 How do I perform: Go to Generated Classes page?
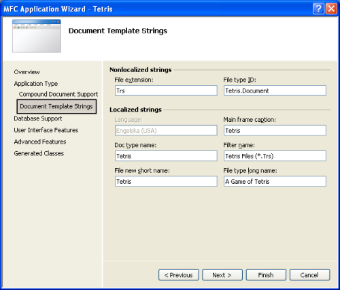click(39, 153)
